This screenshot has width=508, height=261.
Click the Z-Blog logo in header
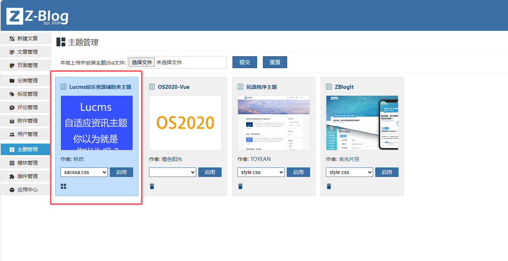coord(37,16)
